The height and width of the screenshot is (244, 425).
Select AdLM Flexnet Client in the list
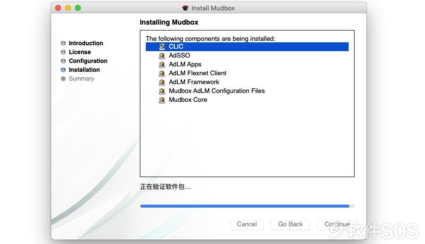[247, 73]
